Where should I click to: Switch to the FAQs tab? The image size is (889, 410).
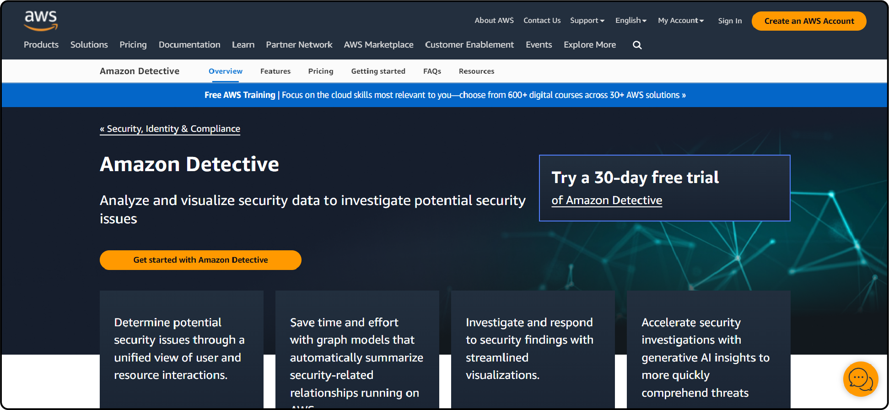(x=432, y=71)
